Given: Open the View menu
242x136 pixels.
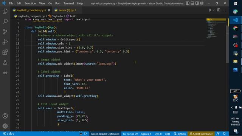Looking at the screenshot, I should (42, 3).
